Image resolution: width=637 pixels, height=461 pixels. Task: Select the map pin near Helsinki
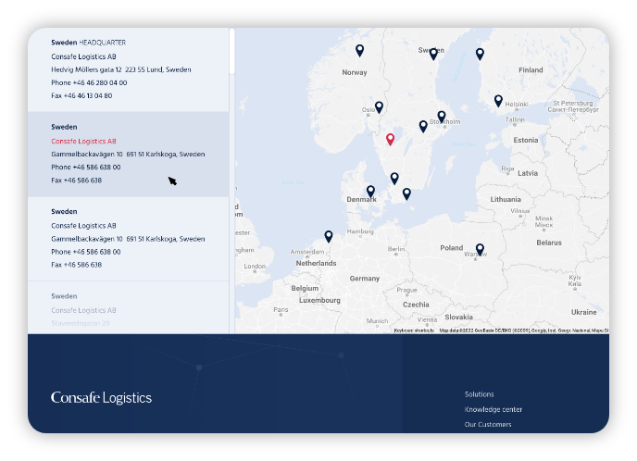498,100
